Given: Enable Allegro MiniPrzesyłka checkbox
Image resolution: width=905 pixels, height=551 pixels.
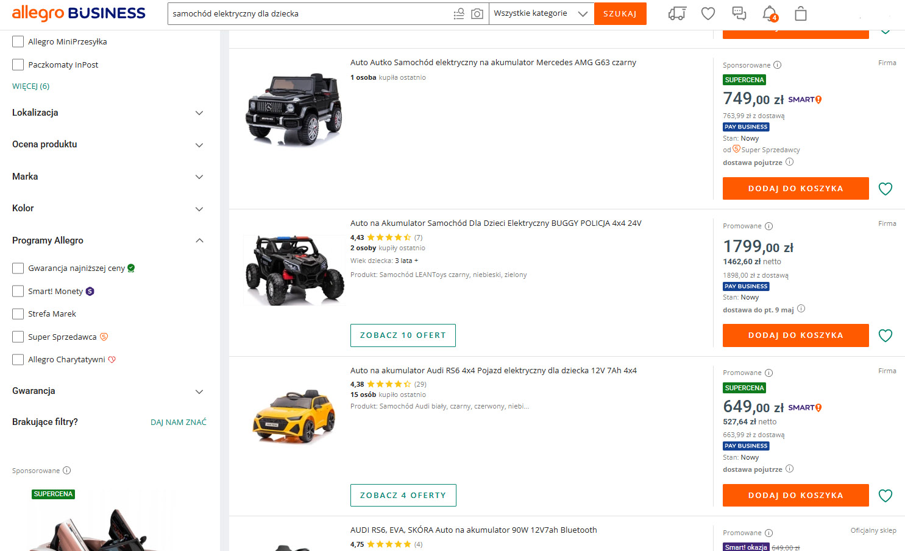Looking at the screenshot, I should pos(18,41).
